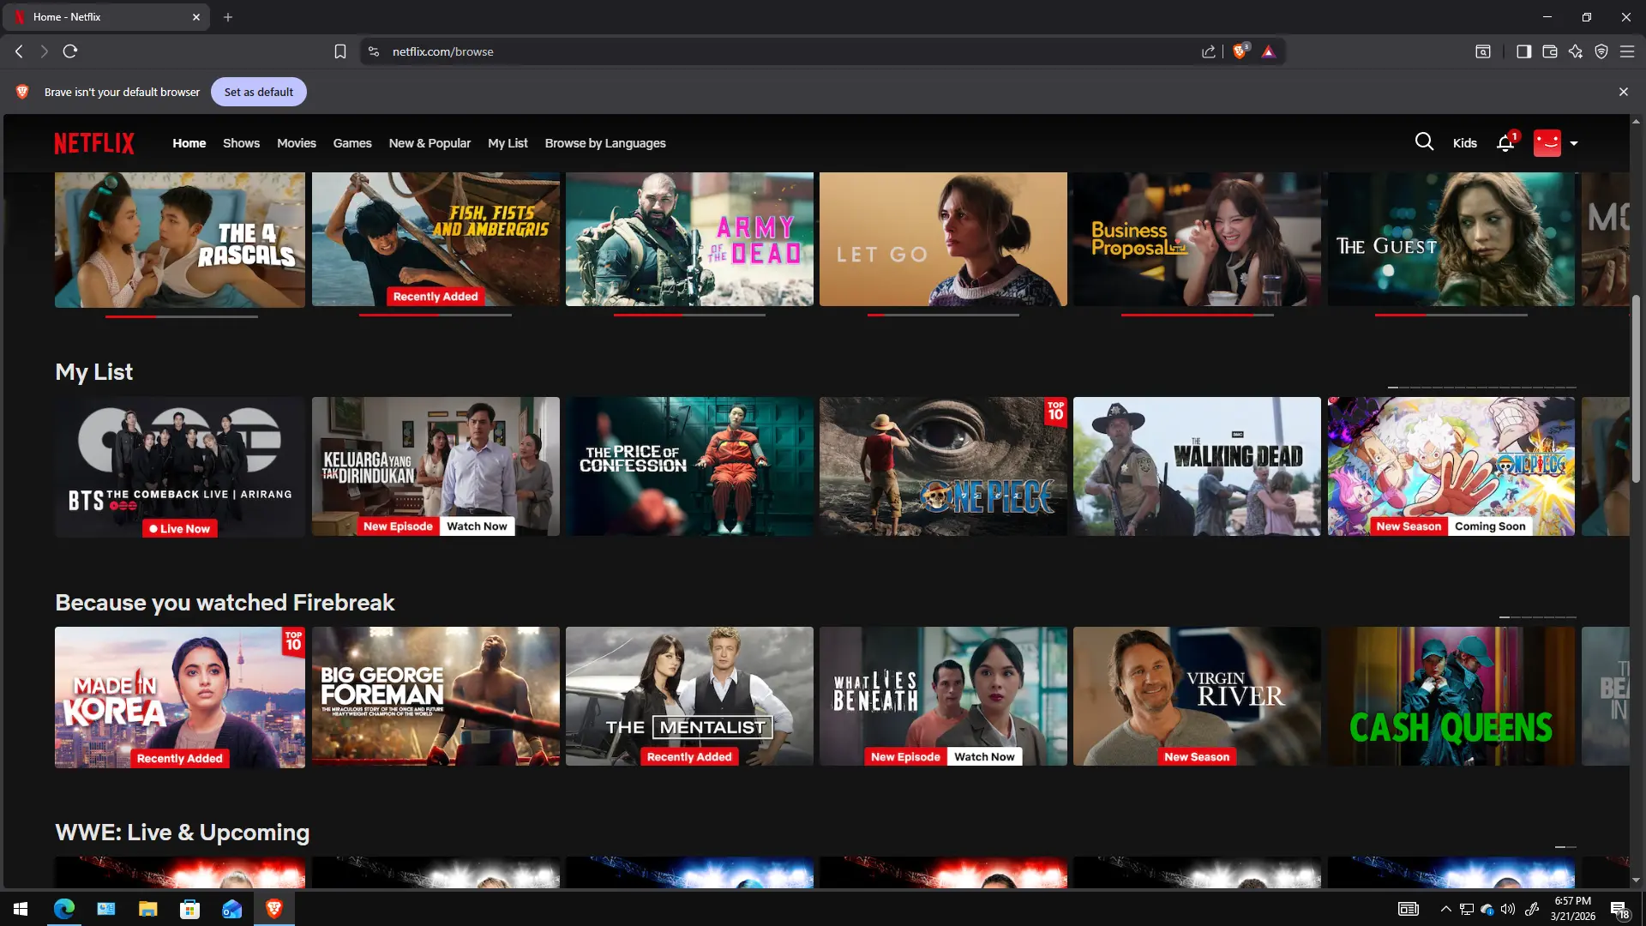Select New & Popular
The image size is (1646, 926).
point(430,143)
